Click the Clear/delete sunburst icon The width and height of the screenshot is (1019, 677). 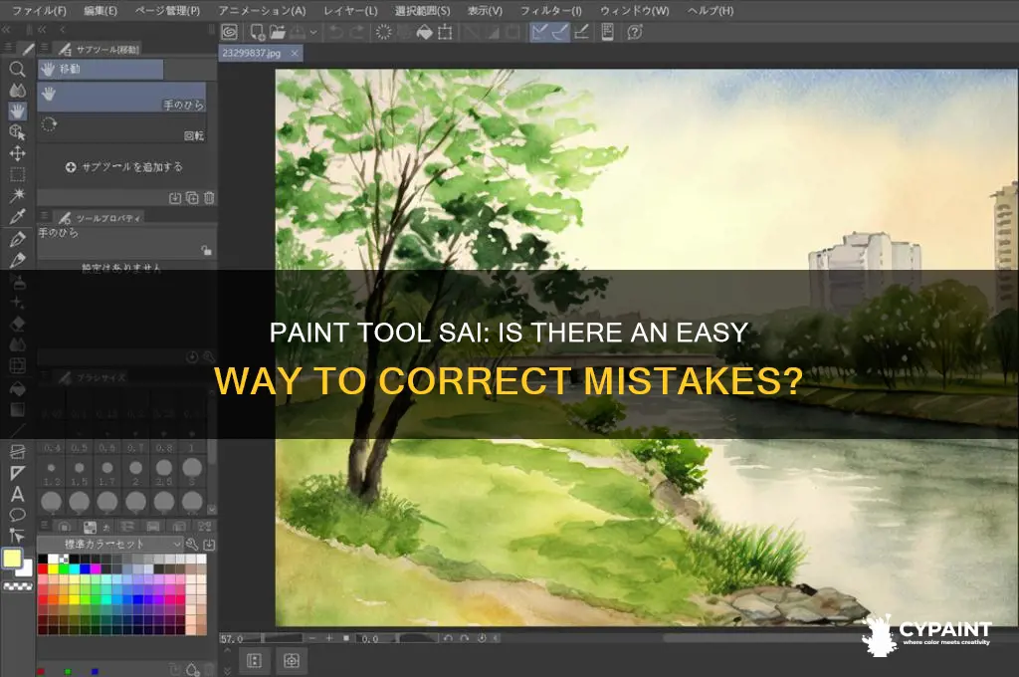click(x=384, y=32)
